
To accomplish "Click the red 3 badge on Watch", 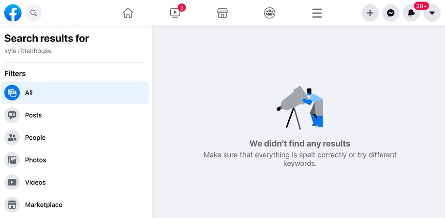I will [182, 7].
